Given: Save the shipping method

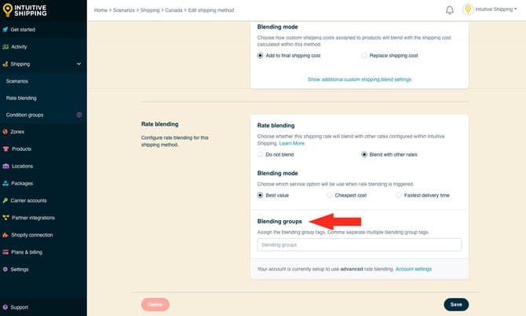Looking at the screenshot, I should click(x=456, y=304).
